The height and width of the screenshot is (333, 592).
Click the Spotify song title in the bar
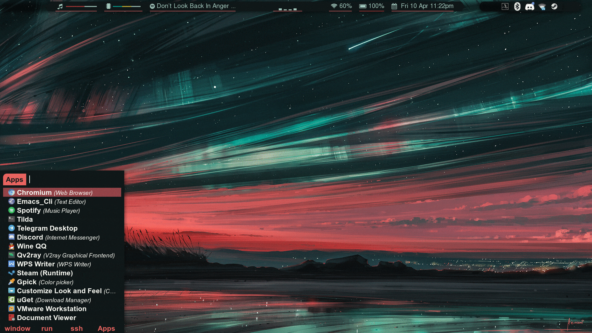click(195, 6)
